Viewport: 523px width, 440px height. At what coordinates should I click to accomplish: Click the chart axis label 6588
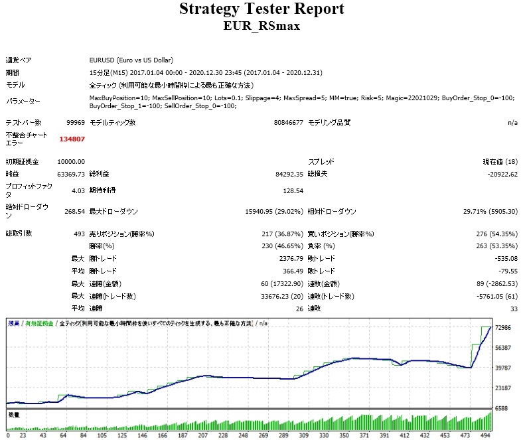pos(501,408)
